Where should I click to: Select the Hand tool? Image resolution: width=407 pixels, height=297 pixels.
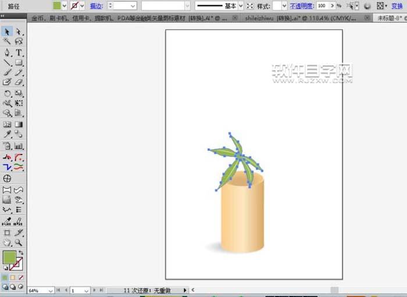point(7,242)
